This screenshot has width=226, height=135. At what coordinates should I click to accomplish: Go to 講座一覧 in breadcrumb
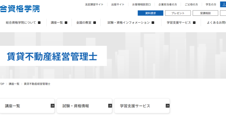[14, 84]
